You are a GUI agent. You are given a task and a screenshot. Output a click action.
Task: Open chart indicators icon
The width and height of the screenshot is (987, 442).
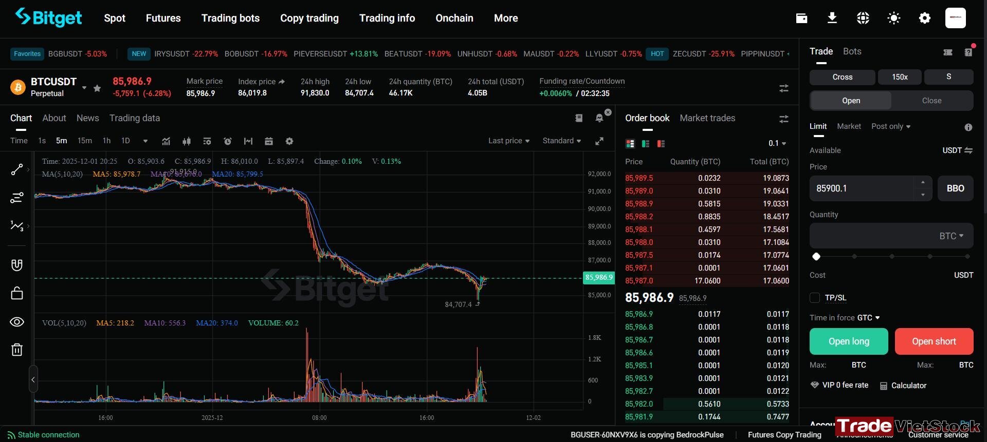click(x=166, y=141)
